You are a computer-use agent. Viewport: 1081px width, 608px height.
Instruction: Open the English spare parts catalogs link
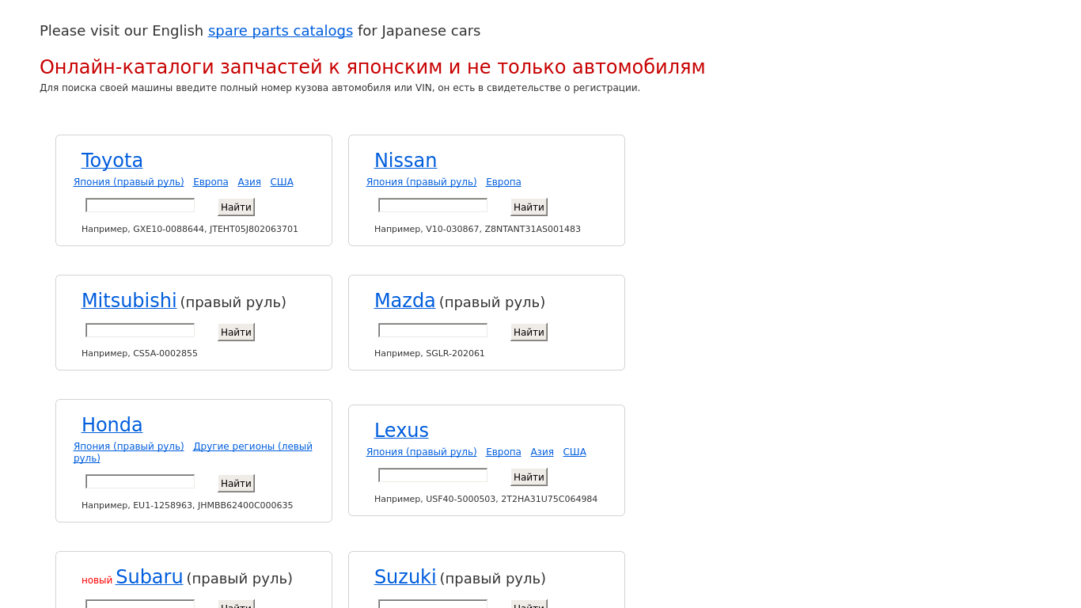click(x=280, y=31)
